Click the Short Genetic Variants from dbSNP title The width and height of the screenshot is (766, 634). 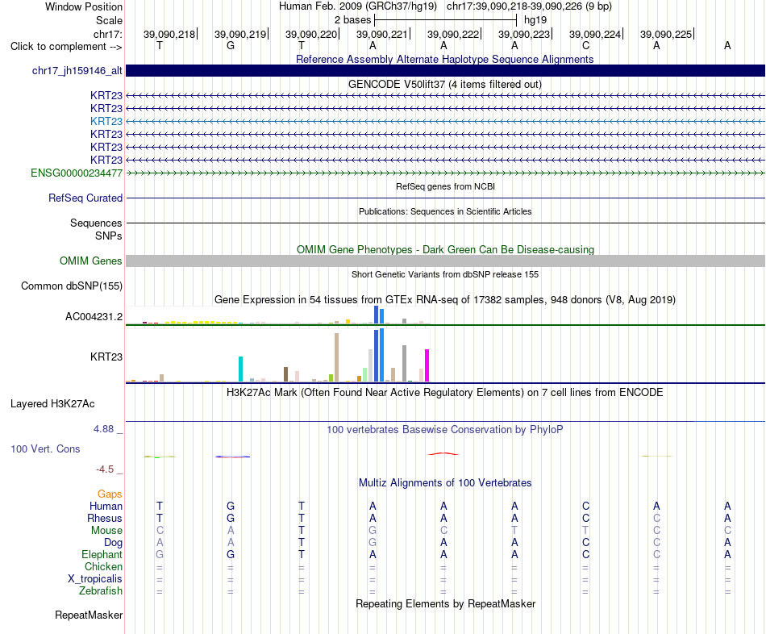pyautogui.click(x=445, y=275)
